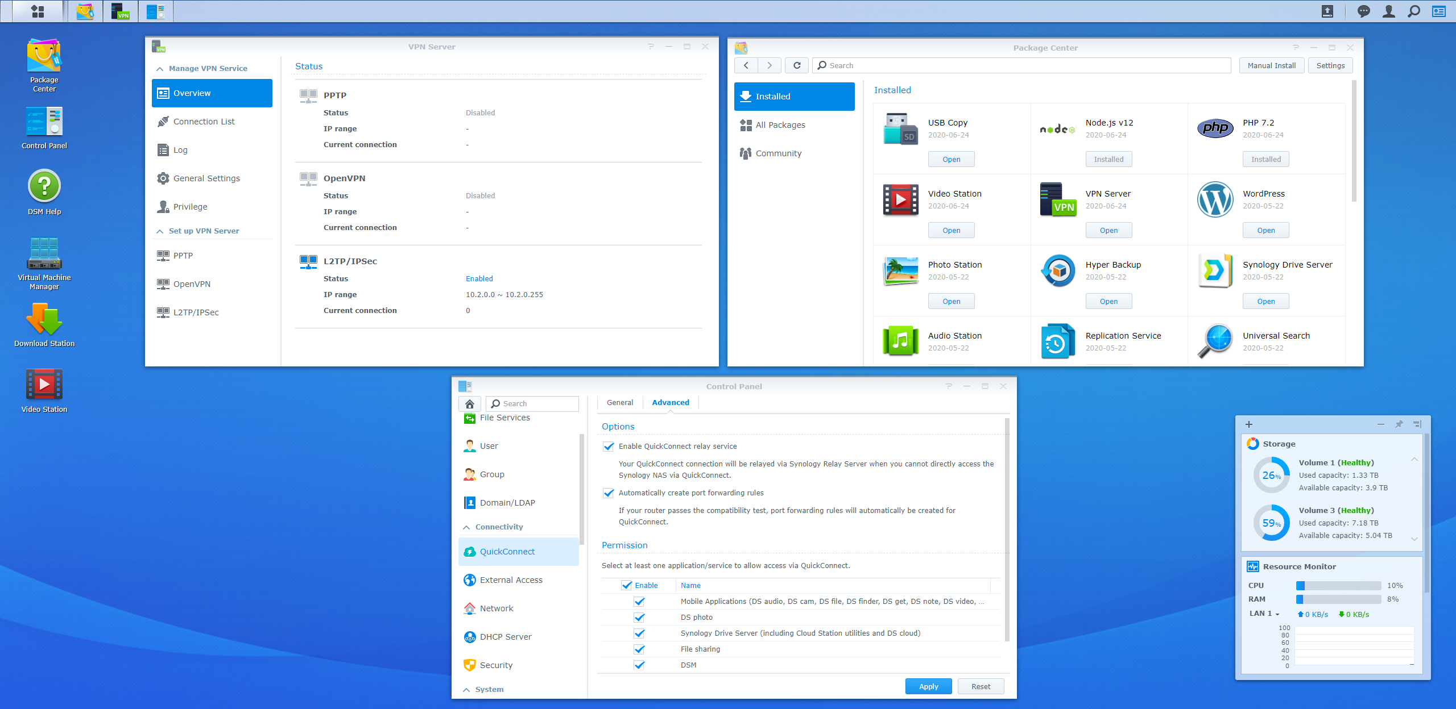
Task: Pin the widget panel with the pin icon
Action: click(1399, 424)
